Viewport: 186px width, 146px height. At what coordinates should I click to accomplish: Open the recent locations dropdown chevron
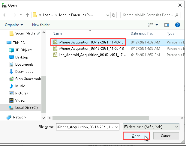(x=21, y=15)
